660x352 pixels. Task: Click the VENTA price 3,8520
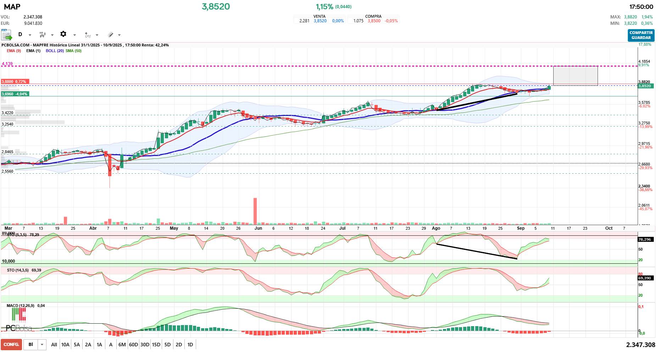[x=320, y=21]
